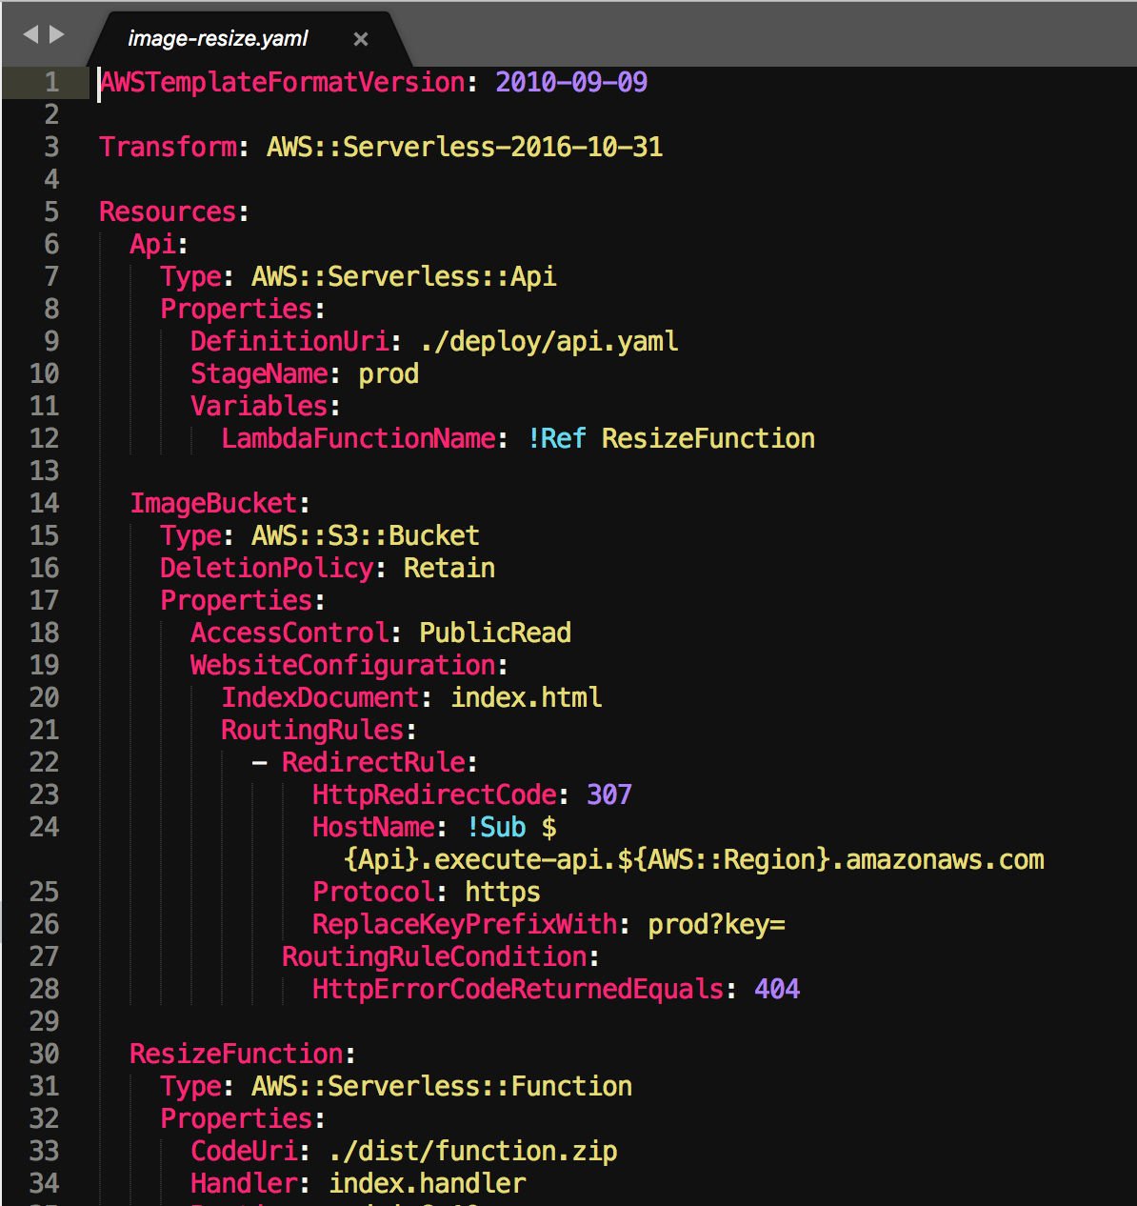The width and height of the screenshot is (1137, 1206).
Task: Close the image-resize.yaml tab
Action: click(360, 39)
